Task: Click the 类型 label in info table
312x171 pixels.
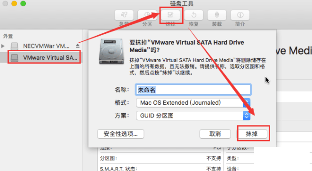Action: 232,158
